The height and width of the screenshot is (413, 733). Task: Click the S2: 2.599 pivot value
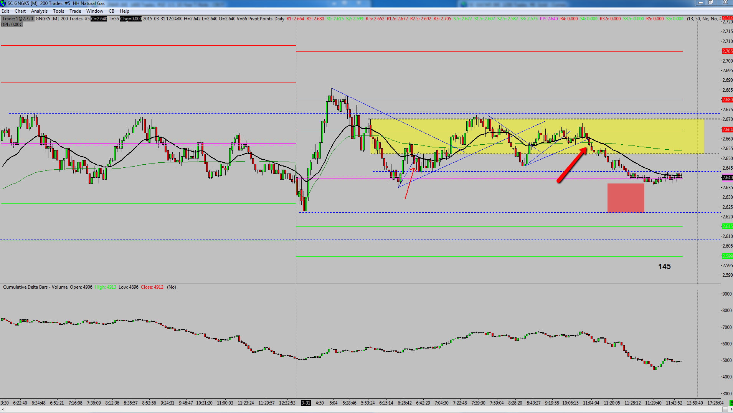[x=355, y=19]
